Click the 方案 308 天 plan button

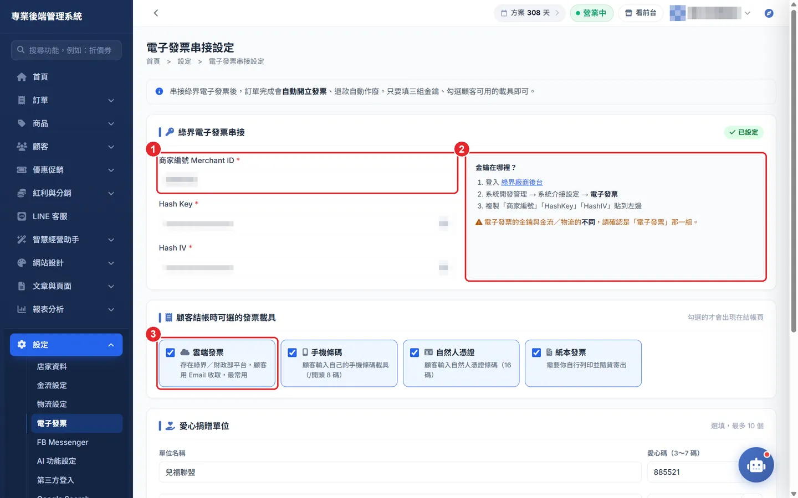530,13
